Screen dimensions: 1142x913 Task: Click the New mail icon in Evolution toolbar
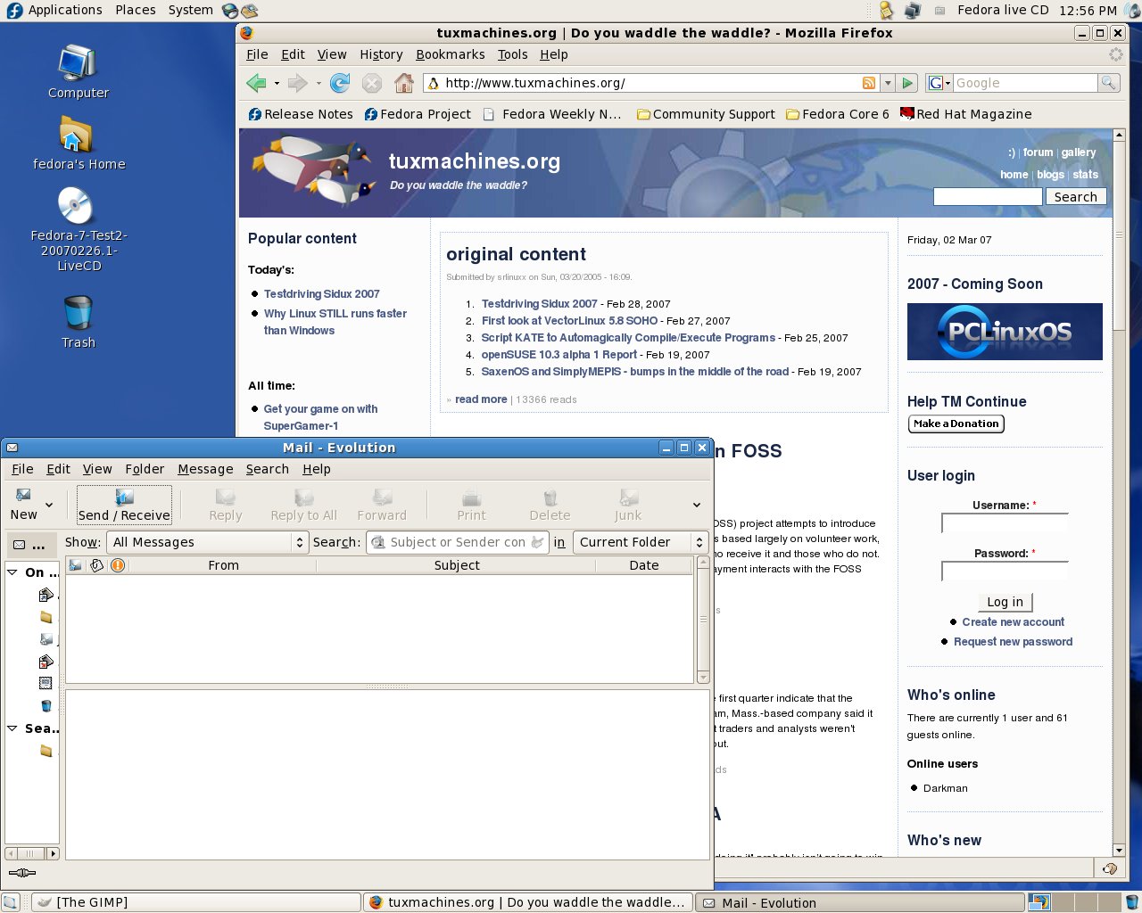click(23, 496)
